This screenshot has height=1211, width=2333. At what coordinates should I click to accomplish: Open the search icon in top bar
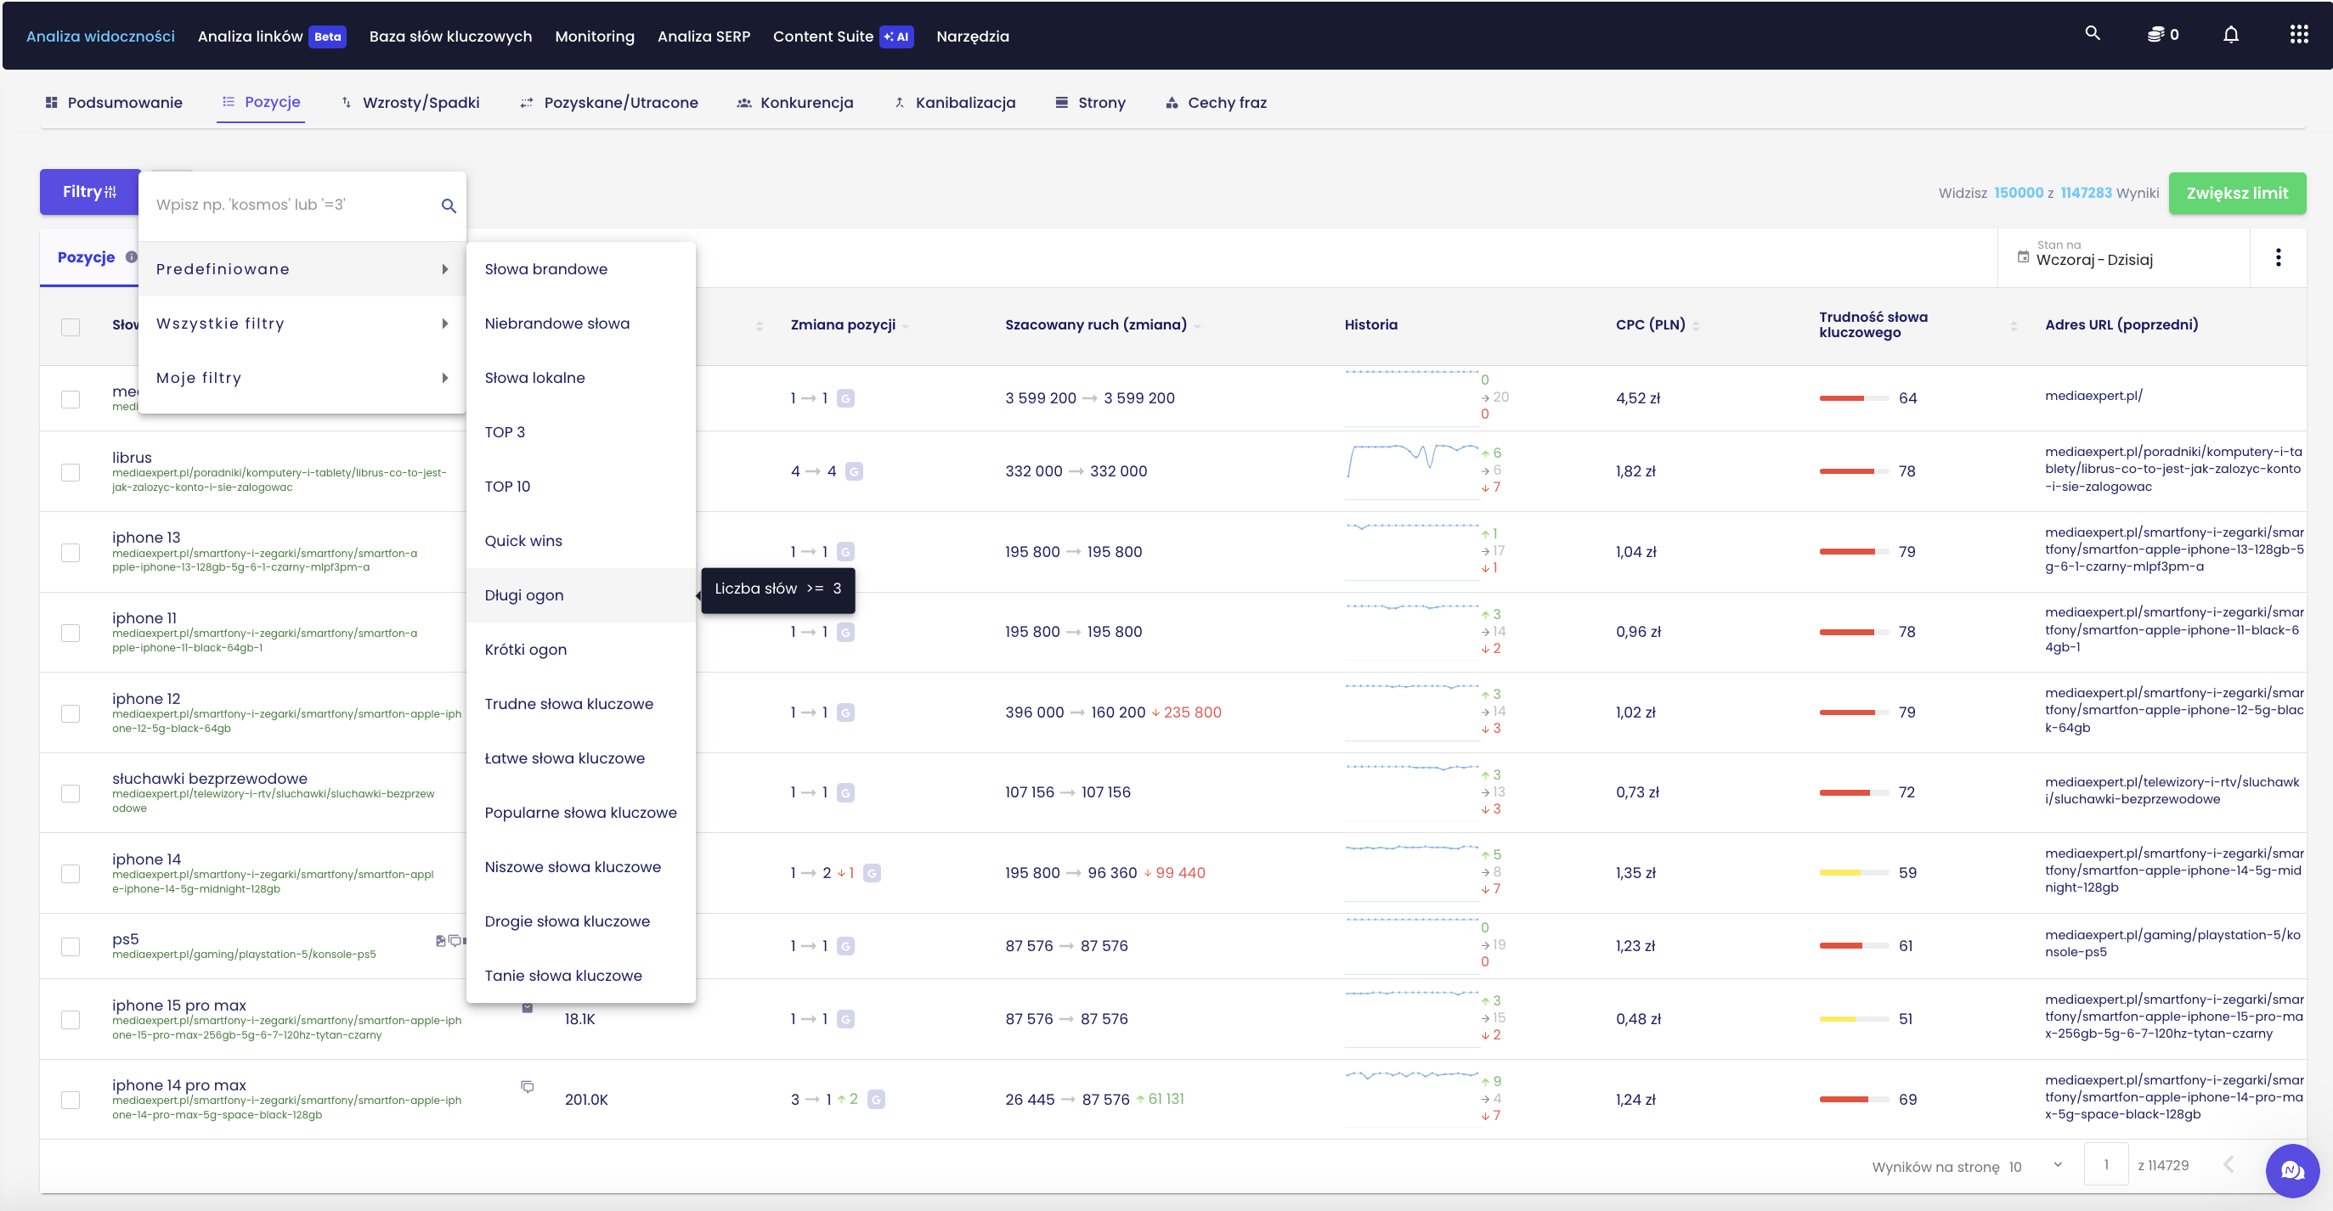[x=2092, y=33]
